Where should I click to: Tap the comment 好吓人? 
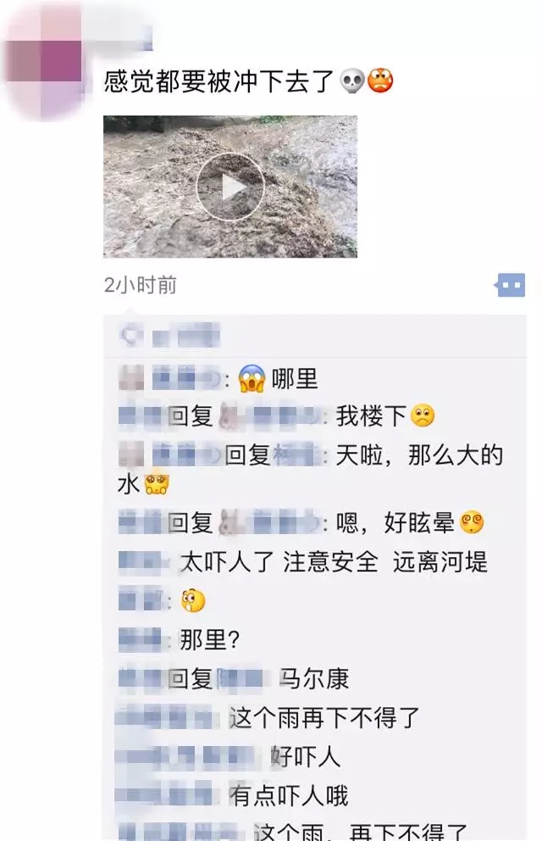[x=305, y=757]
